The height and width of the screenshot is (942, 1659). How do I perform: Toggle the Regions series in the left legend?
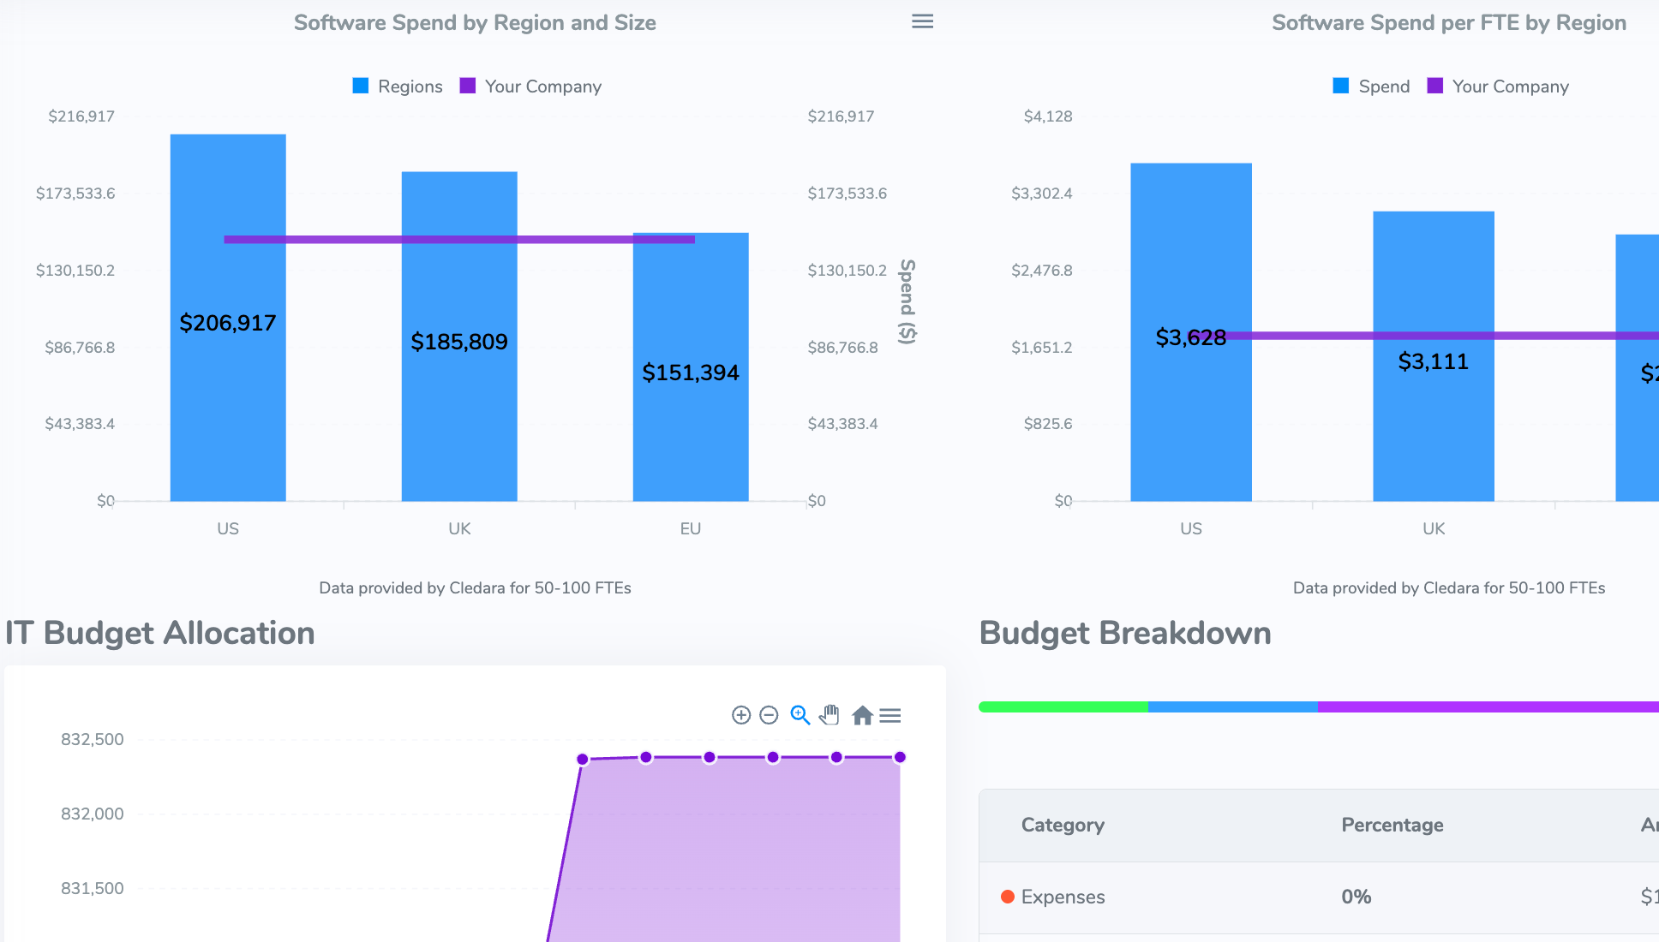pos(396,86)
